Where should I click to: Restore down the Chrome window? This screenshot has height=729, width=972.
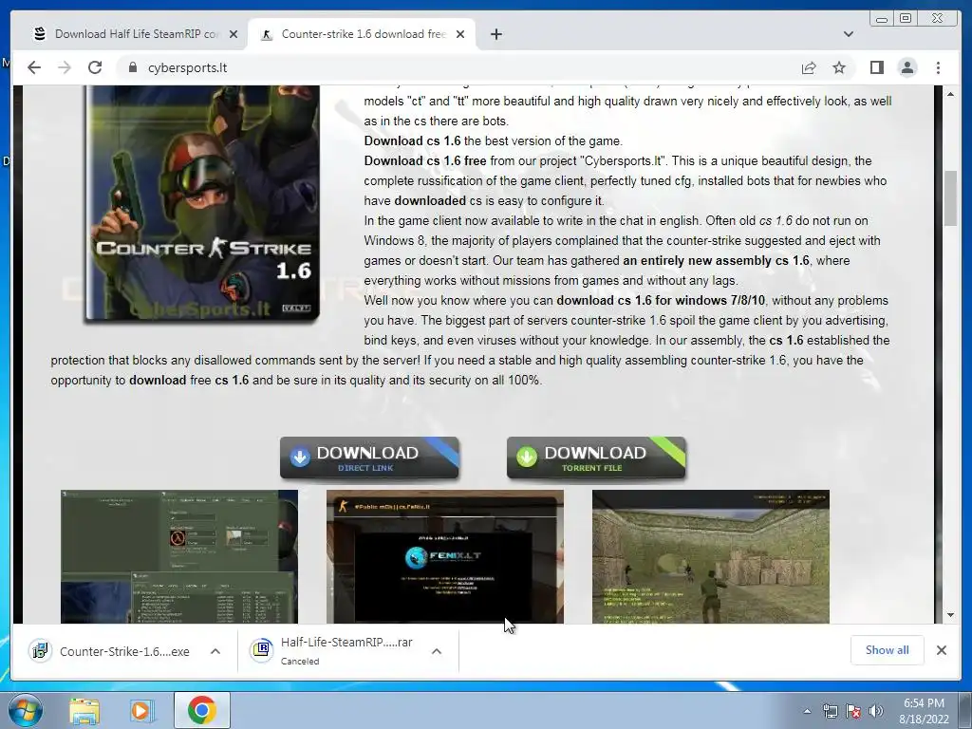click(906, 18)
